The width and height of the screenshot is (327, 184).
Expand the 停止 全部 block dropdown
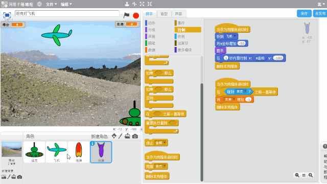(165, 143)
